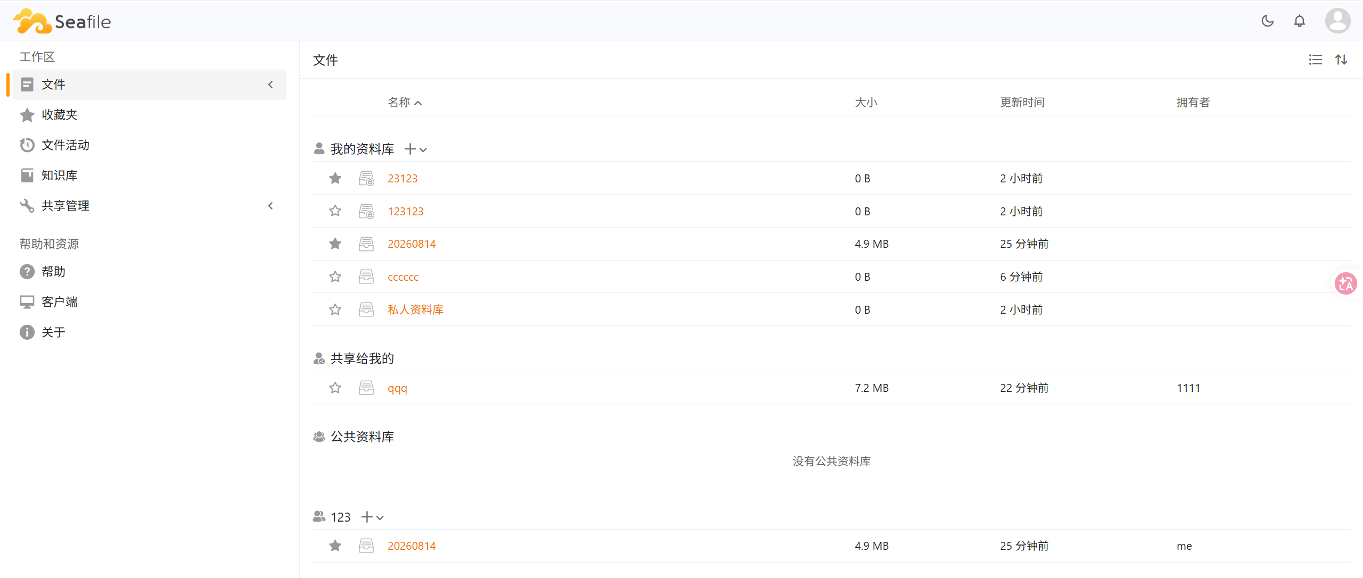
Task: Collapse the 共享管理 sidebar section
Action: (x=270, y=206)
